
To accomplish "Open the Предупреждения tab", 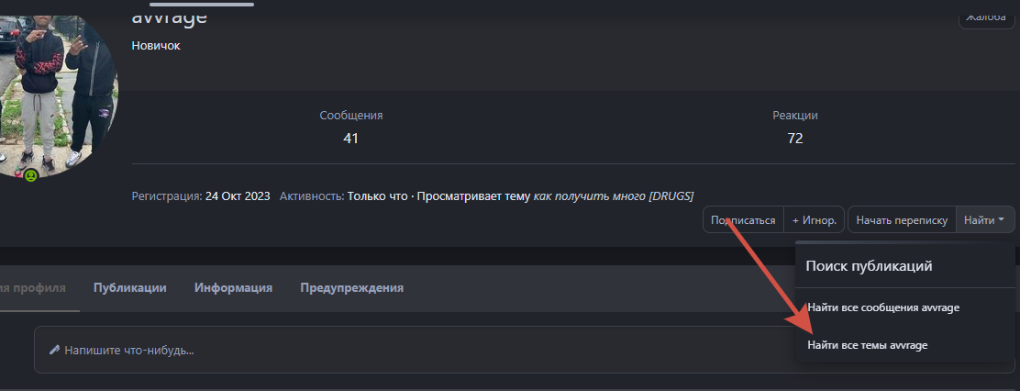I will pyautogui.click(x=351, y=287).
